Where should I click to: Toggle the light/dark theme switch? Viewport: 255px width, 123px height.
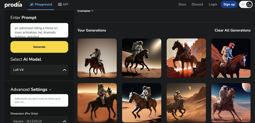coord(246,4)
